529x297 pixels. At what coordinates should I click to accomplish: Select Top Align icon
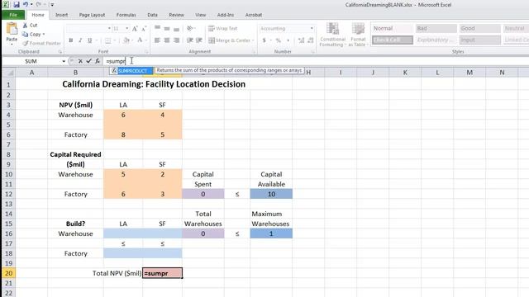158,28
